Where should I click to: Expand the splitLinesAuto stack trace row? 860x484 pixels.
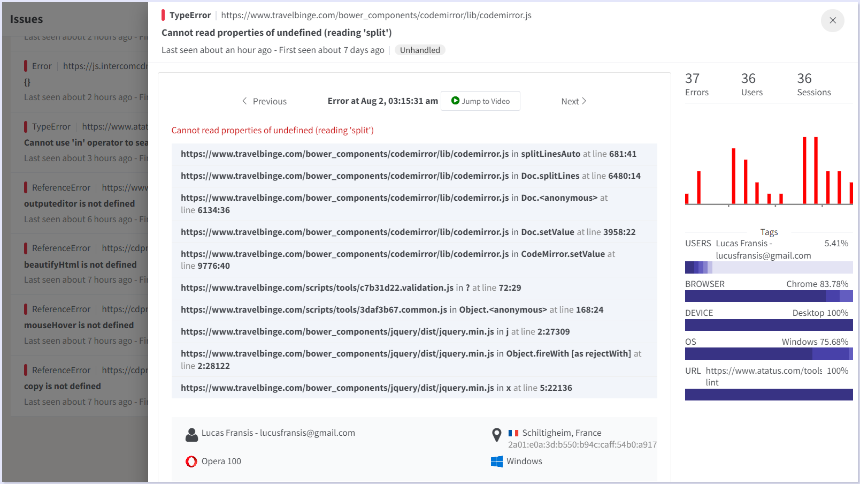(x=413, y=154)
